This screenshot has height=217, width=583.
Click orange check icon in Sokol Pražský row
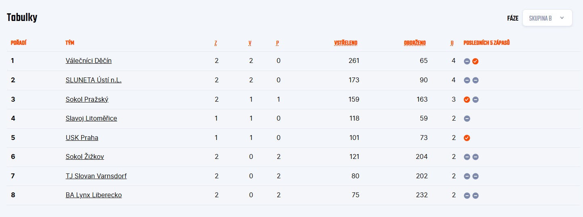467,100
